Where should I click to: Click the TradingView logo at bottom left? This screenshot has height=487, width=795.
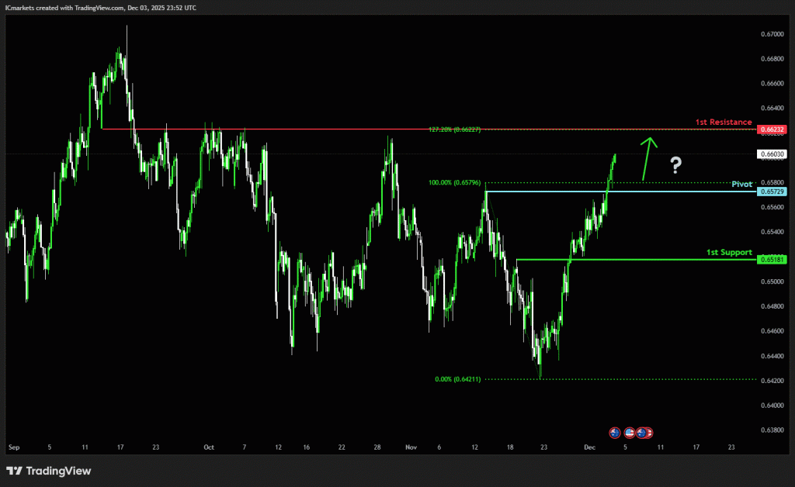coord(48,471)
